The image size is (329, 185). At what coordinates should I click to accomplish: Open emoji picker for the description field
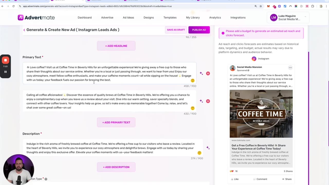199,153
